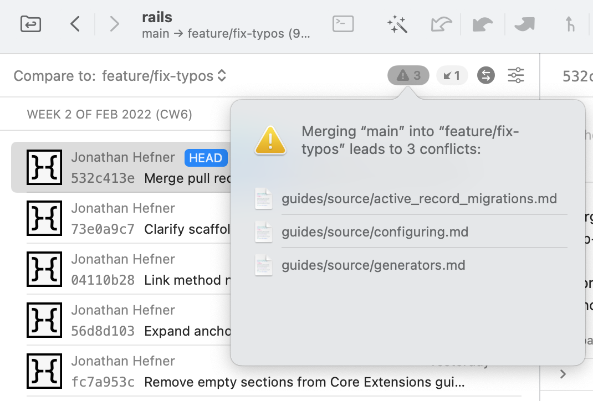
Task: Go forward with the right chevron
Action: [x=114, y=24]
